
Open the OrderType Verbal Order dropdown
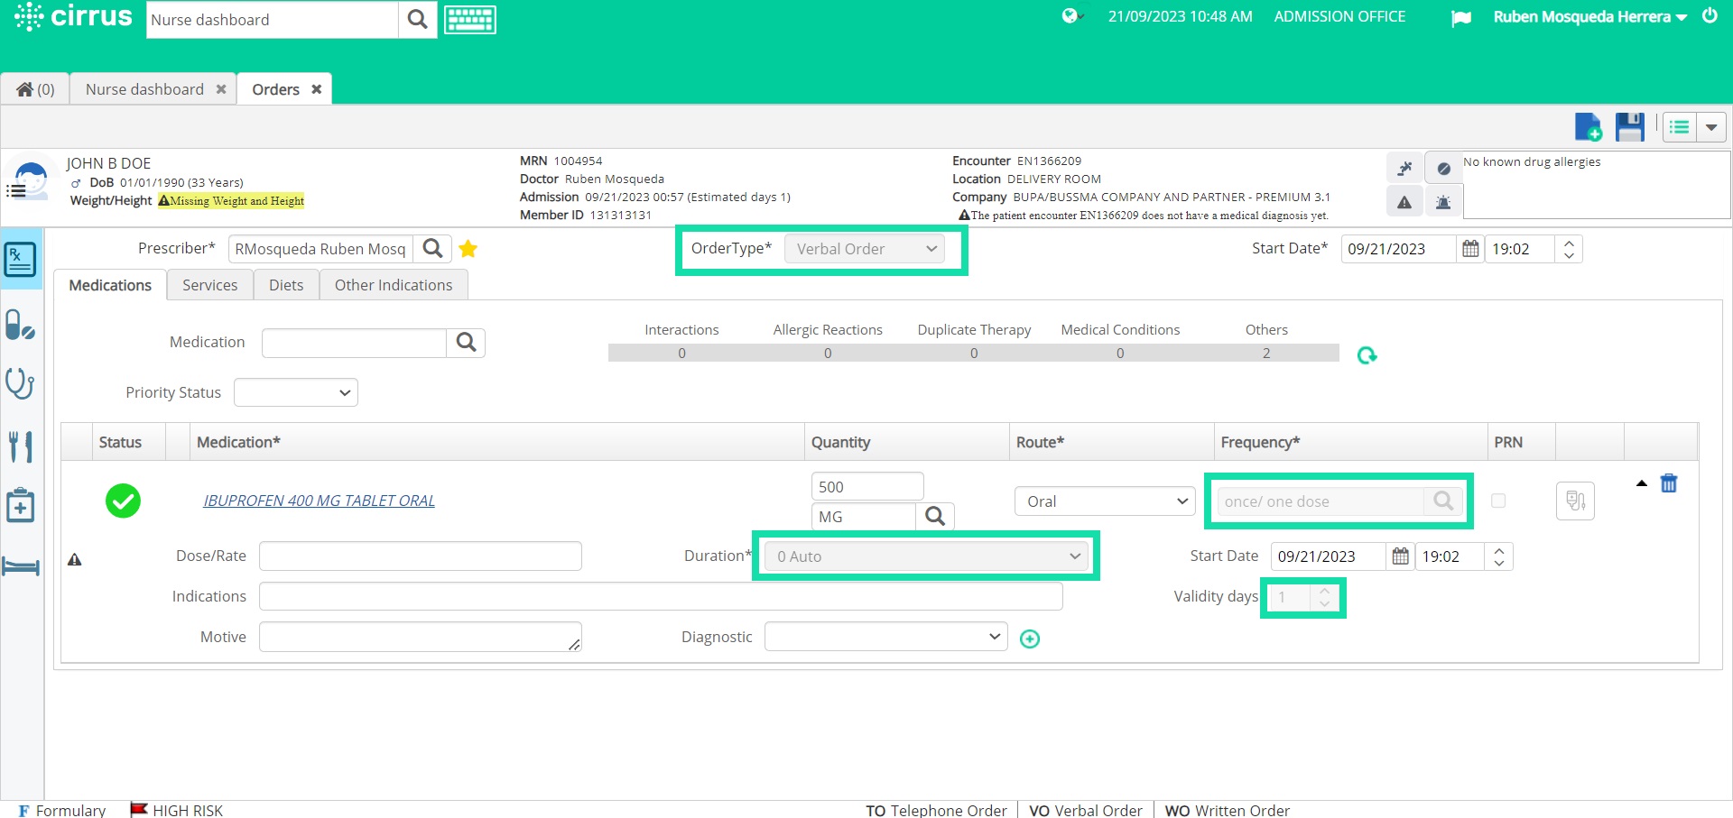865,248
